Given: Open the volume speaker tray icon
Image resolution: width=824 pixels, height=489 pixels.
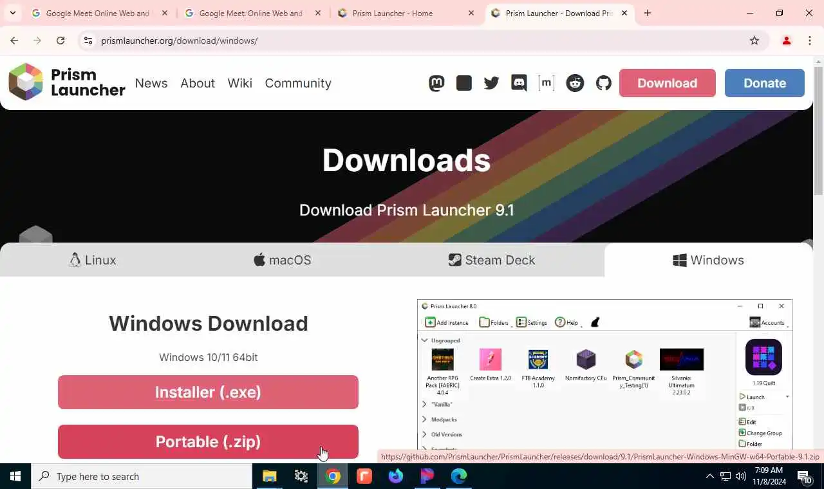Looking at the screenshot, I should coord(741,476).
